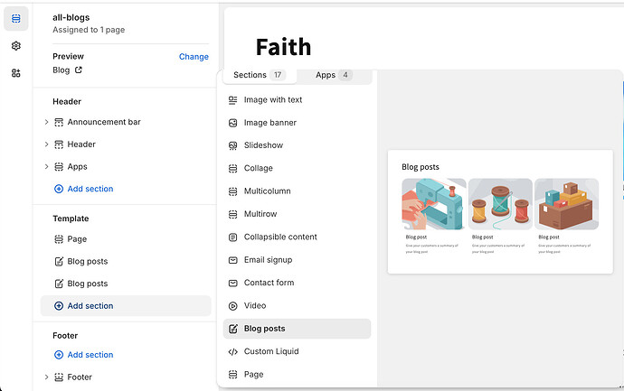This screenshot has width=624, height=391.
Task: Add section under Header group
Action: 84,189
